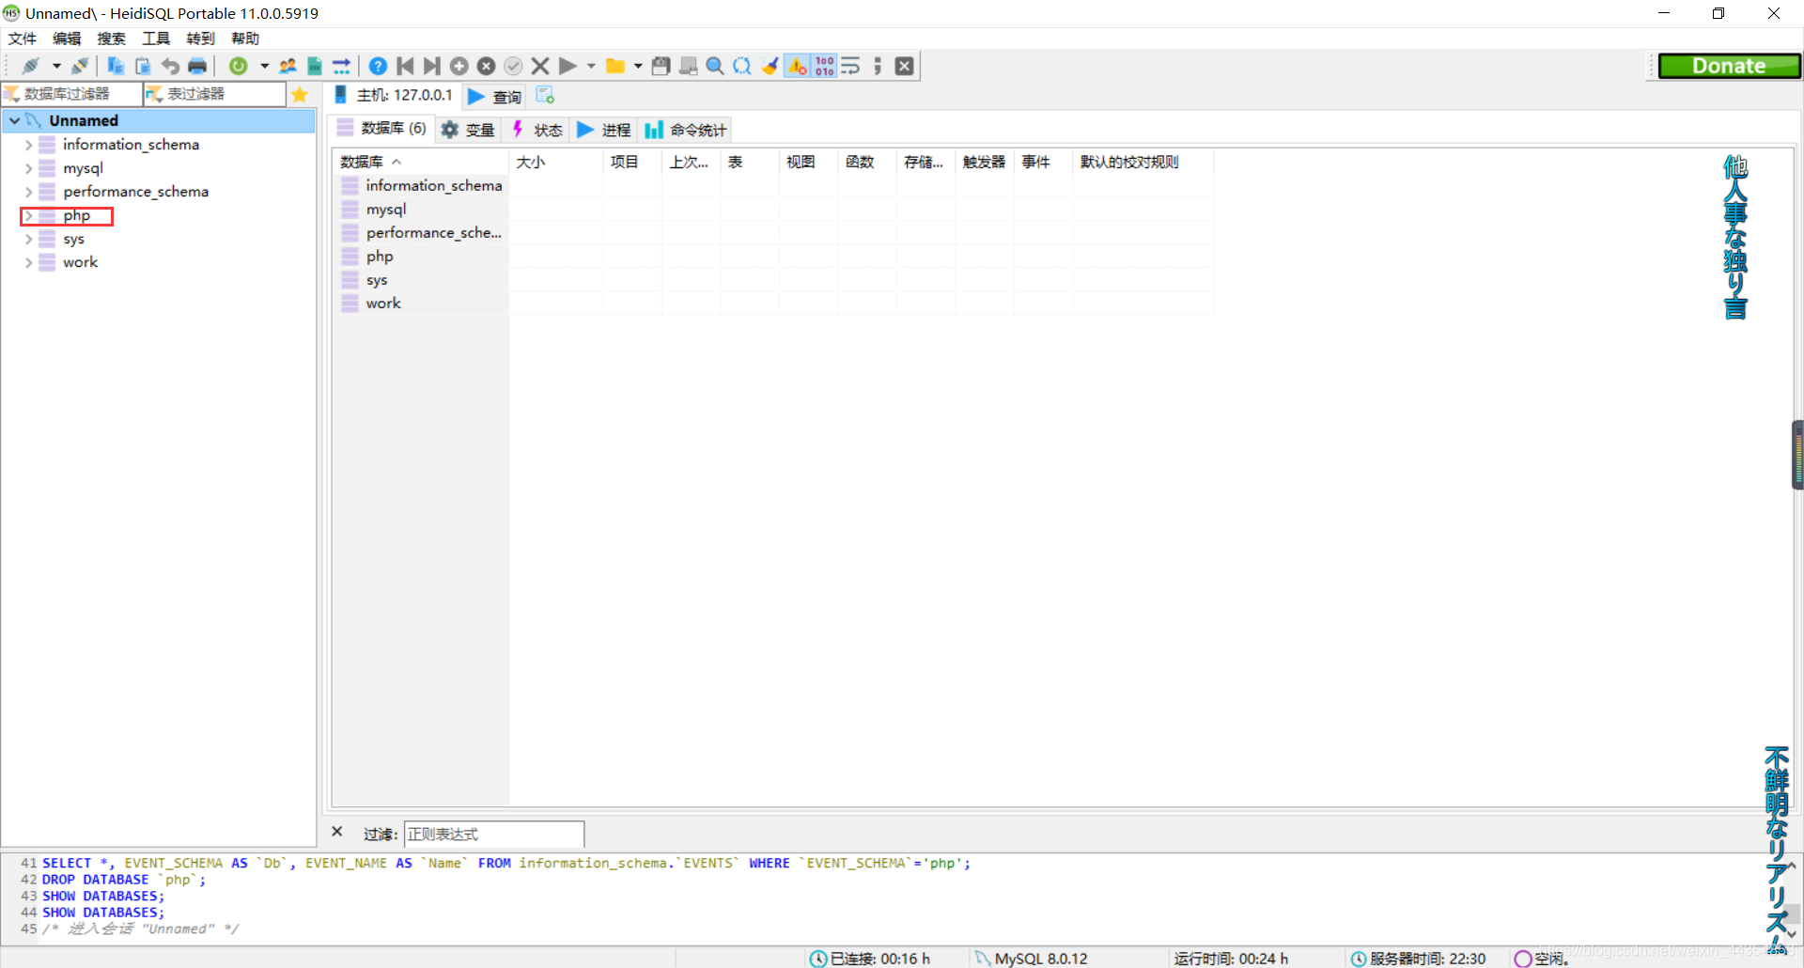Open the run query dropdown arrow
Image resolution: width=1804 pixels, height=968 pixels.
pyautogui.click(x=591, y=66)
